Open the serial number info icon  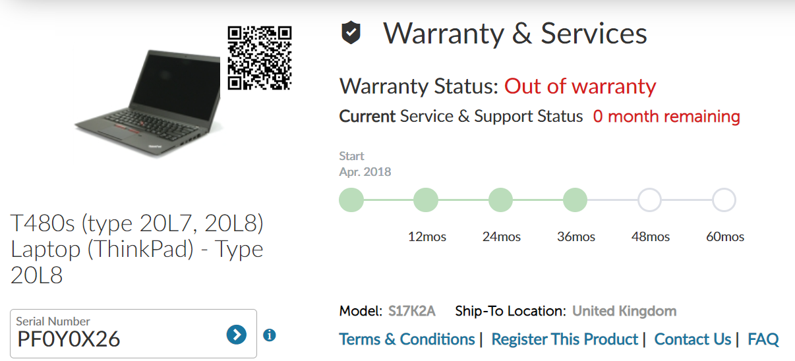point(269,335)
